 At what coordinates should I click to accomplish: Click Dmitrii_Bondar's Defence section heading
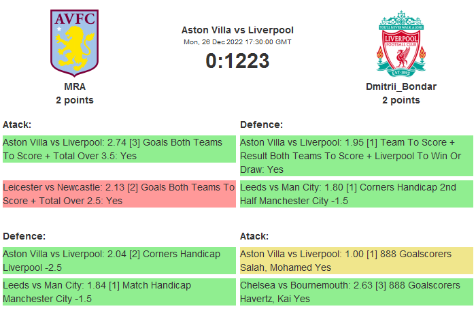(x=261, y=125)
